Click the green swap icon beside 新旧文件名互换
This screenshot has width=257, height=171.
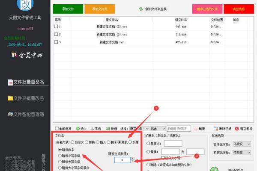point(141,9)
